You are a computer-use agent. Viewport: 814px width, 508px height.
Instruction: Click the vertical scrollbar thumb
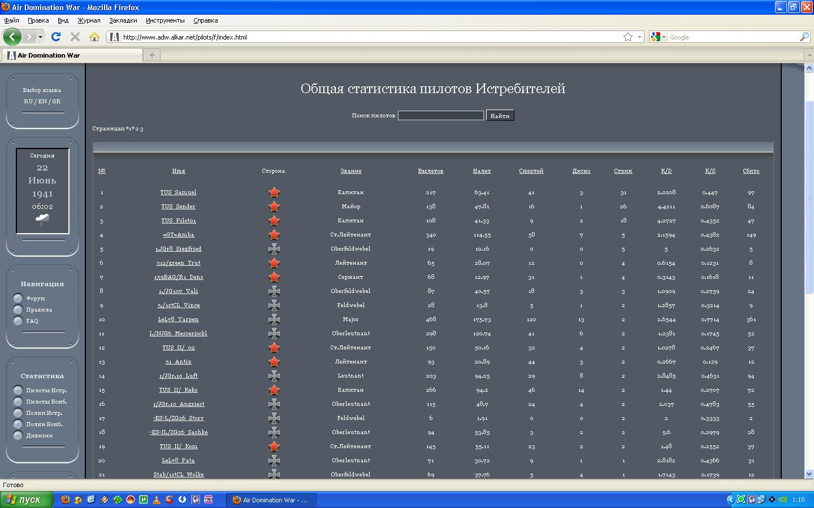[x=809, y=198]
